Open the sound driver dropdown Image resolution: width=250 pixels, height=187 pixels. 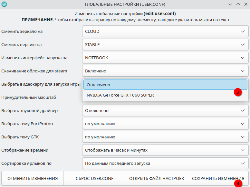coord(165,111)
